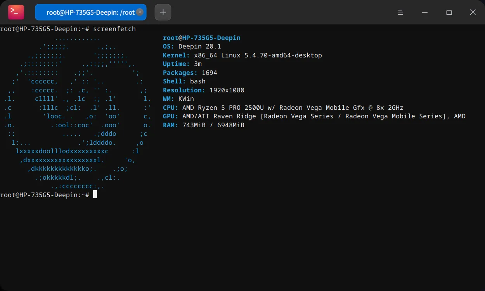Close the root@HP-735G5-Deepin tab
485x291 pixels.
140,12
